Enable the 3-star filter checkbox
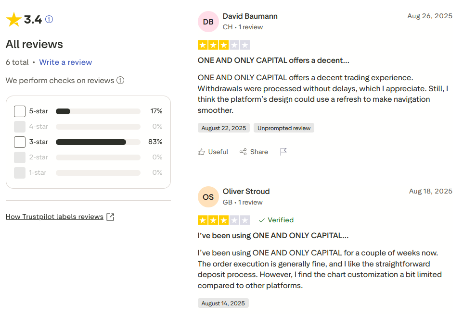463x314 pixels. click(x=20, y=142)
